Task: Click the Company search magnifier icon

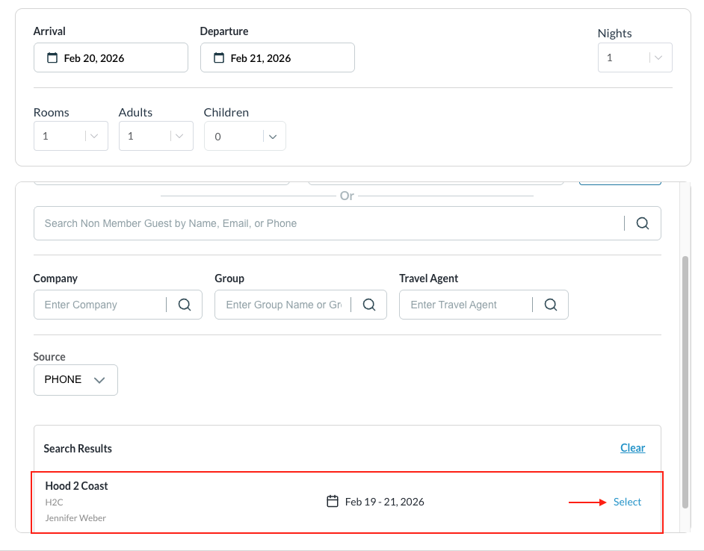Action: (x=185, y=305)
